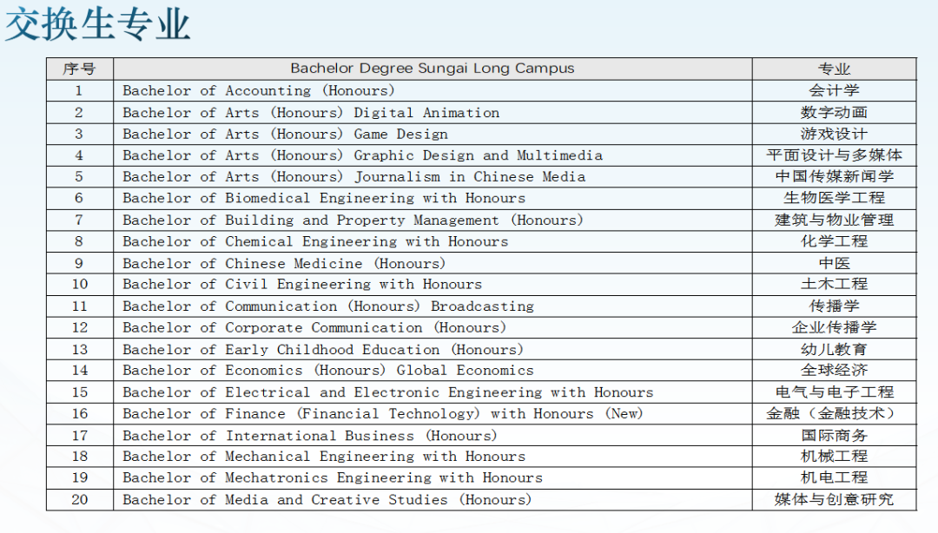Screen dimensions: 938x533
Task: Click the Bachelor Degree Sungai Long Campus header
Action: pos(432,69)
